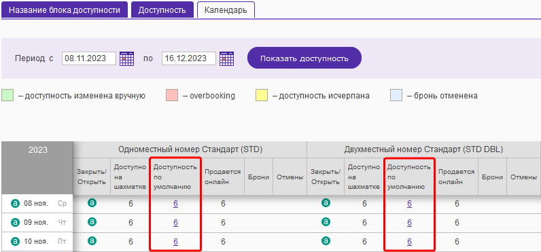Toggle close/open icon for STD room on 09 ноя.
Viewport: 541px width, 252px height.
click(92, 221)
